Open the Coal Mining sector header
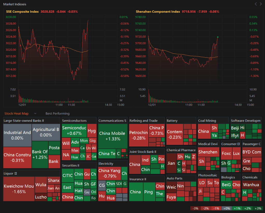The image size is (265, 213). [207, 121]
